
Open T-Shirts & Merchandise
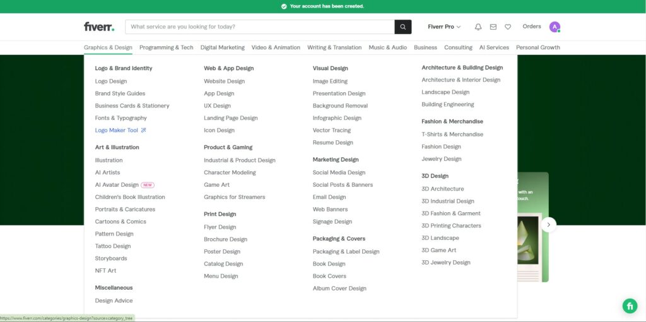tap(452, 134)
